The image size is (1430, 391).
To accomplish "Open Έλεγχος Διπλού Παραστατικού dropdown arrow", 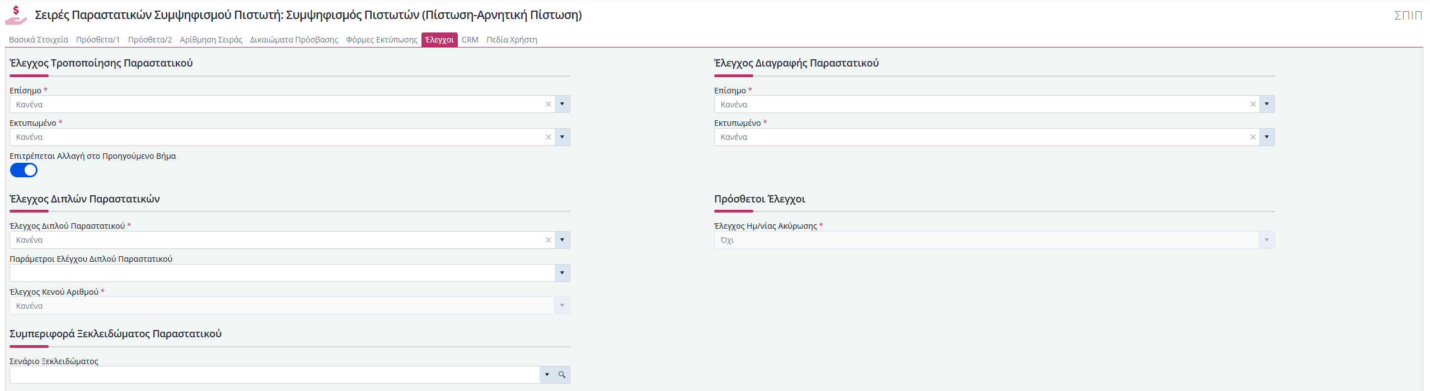I will [562, 240].
